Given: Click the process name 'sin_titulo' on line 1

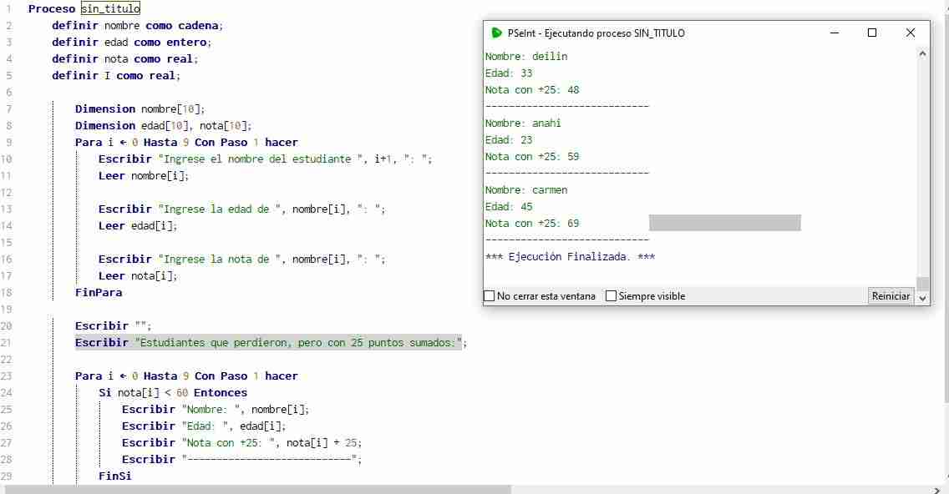Looking at the screenshot, I should coord(110,8).
